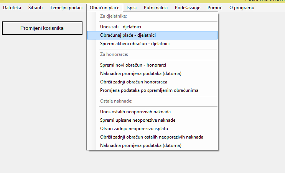The image size is (285, 173).
Task: Open the Putni nalozi menu
Action: pos(155,7)
